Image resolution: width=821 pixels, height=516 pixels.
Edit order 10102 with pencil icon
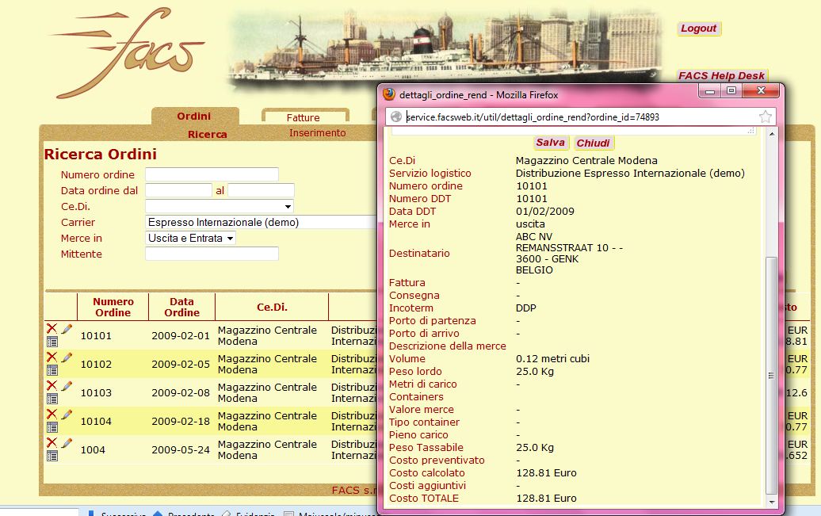(x=67, y=357)
